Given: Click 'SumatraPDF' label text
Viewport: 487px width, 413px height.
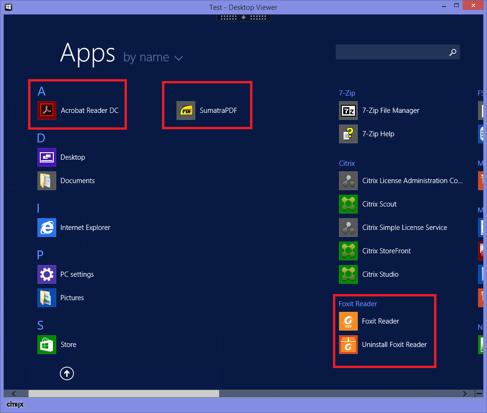Looking at the screenshot, I should pos(218,111).
